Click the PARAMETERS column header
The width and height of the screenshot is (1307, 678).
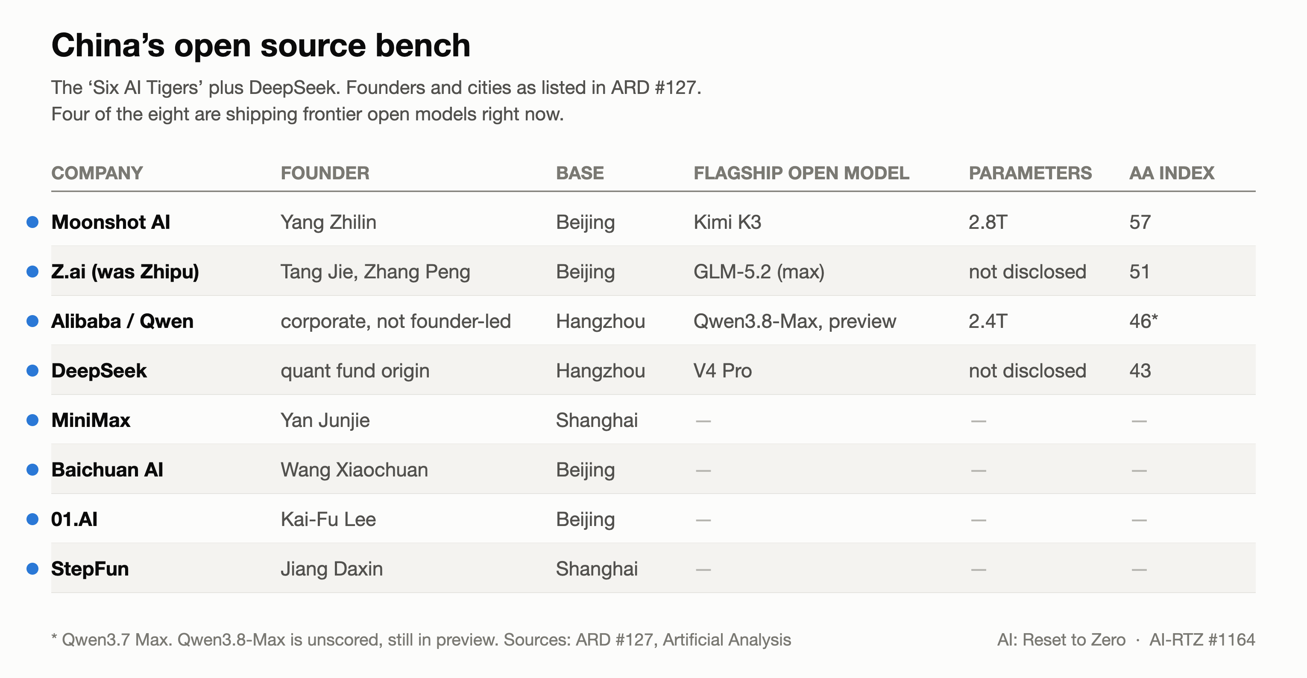point(1030,173)
